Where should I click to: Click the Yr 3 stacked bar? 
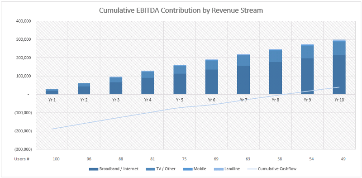point(116,85)
